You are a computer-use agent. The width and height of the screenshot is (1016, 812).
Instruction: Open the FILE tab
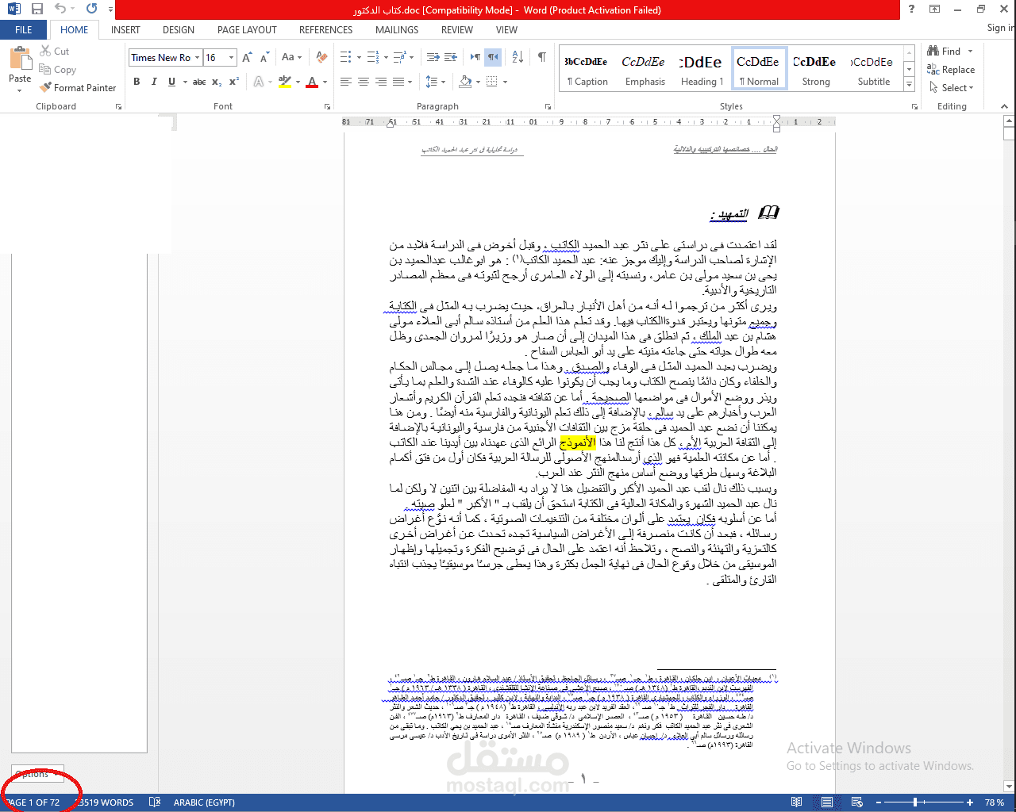[24, 30]
